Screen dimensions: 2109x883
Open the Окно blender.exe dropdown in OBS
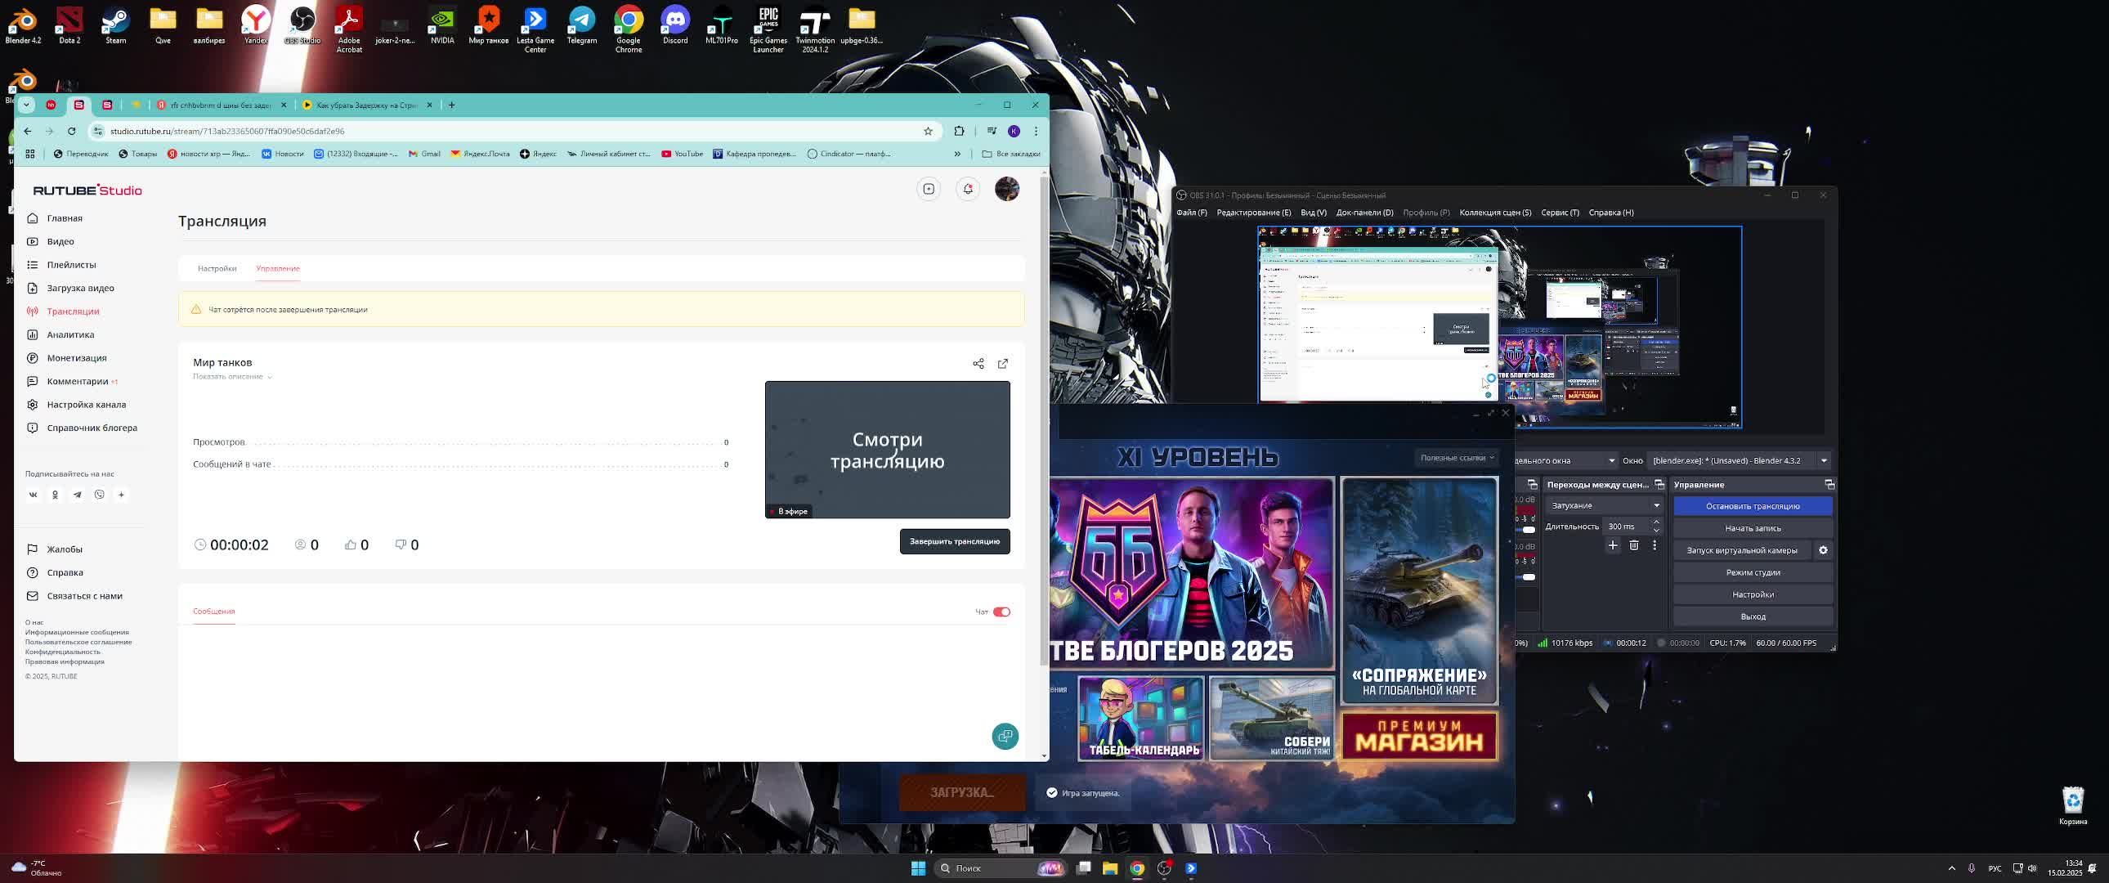pyautogui.click(x=1738, y=460)
